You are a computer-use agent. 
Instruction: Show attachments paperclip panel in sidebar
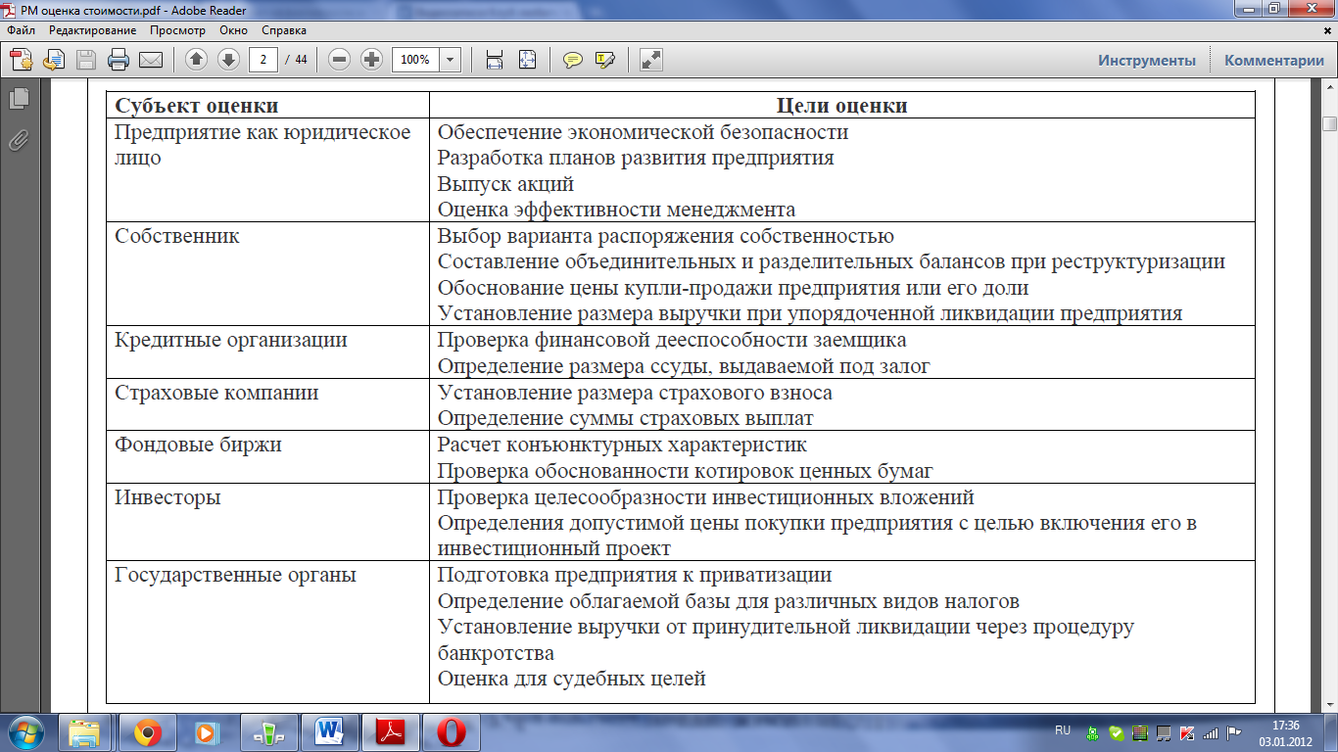pyautogui.click(x=19, y=141)
